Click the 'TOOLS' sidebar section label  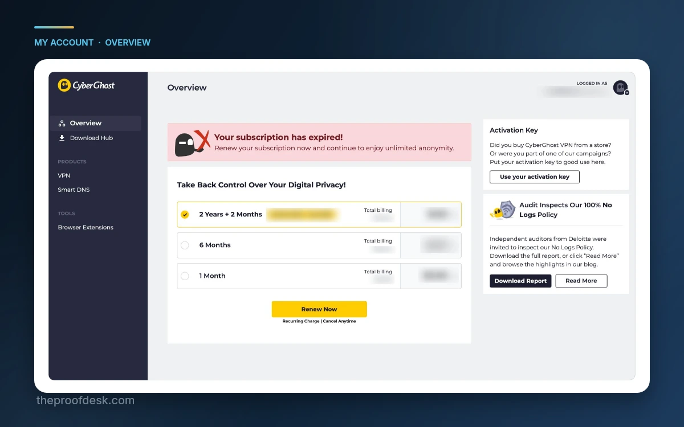66,213
